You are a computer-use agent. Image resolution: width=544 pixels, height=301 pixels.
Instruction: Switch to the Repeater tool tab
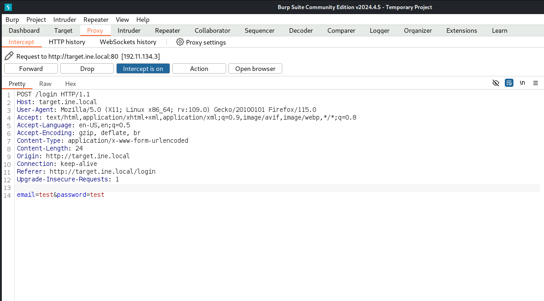[x=167, y=30]
